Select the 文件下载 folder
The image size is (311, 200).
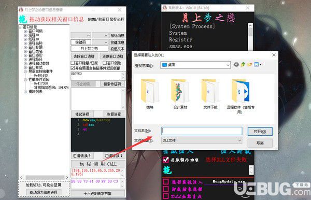pos(210,94)
